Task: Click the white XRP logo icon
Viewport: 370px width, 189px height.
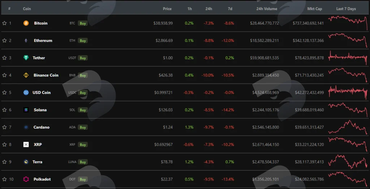Action: (26, 145)
